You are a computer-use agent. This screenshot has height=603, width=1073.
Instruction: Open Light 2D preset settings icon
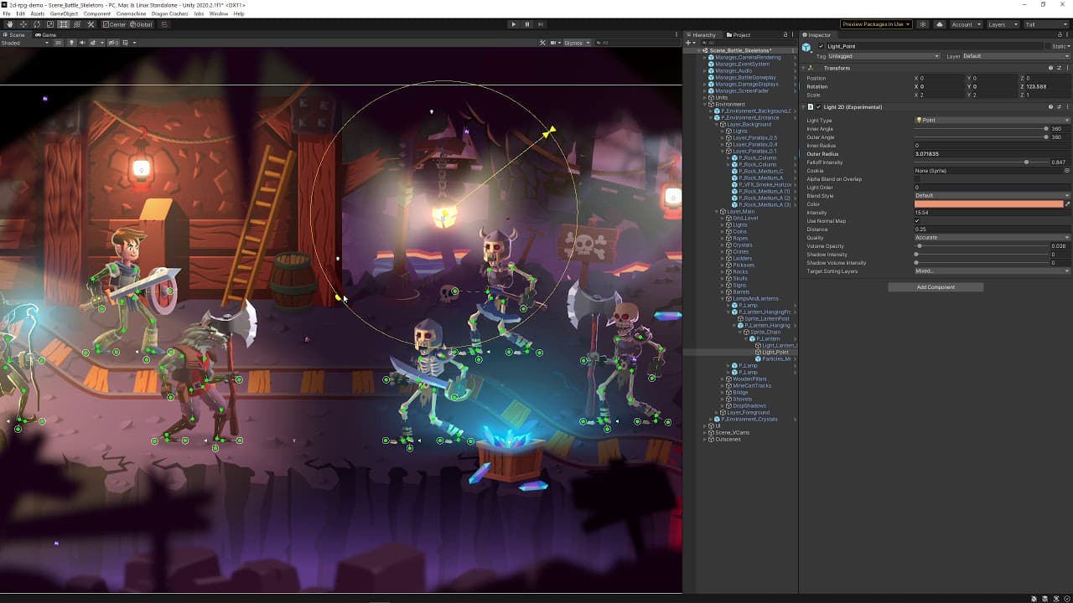(x=1060, y=107)
